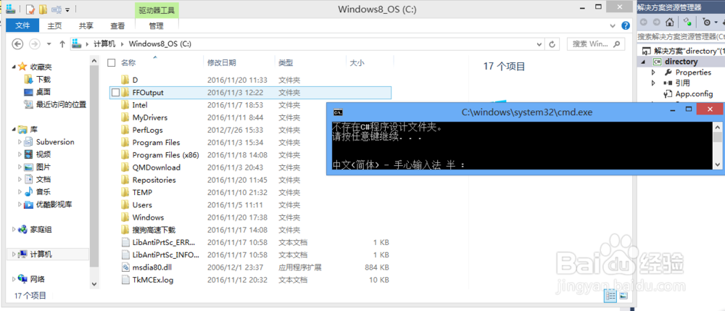Click the search magnifier in Explorer
The image size is (725, 311).
617,44
